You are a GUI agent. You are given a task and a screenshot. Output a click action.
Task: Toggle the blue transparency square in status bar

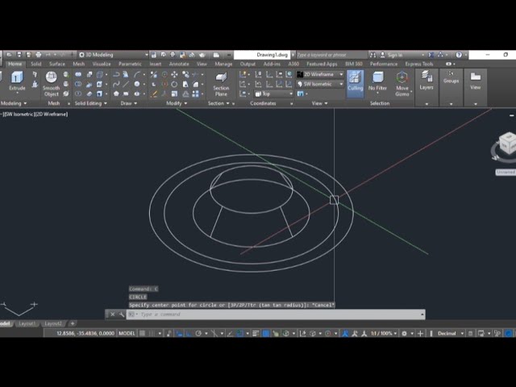pos(266,333)
